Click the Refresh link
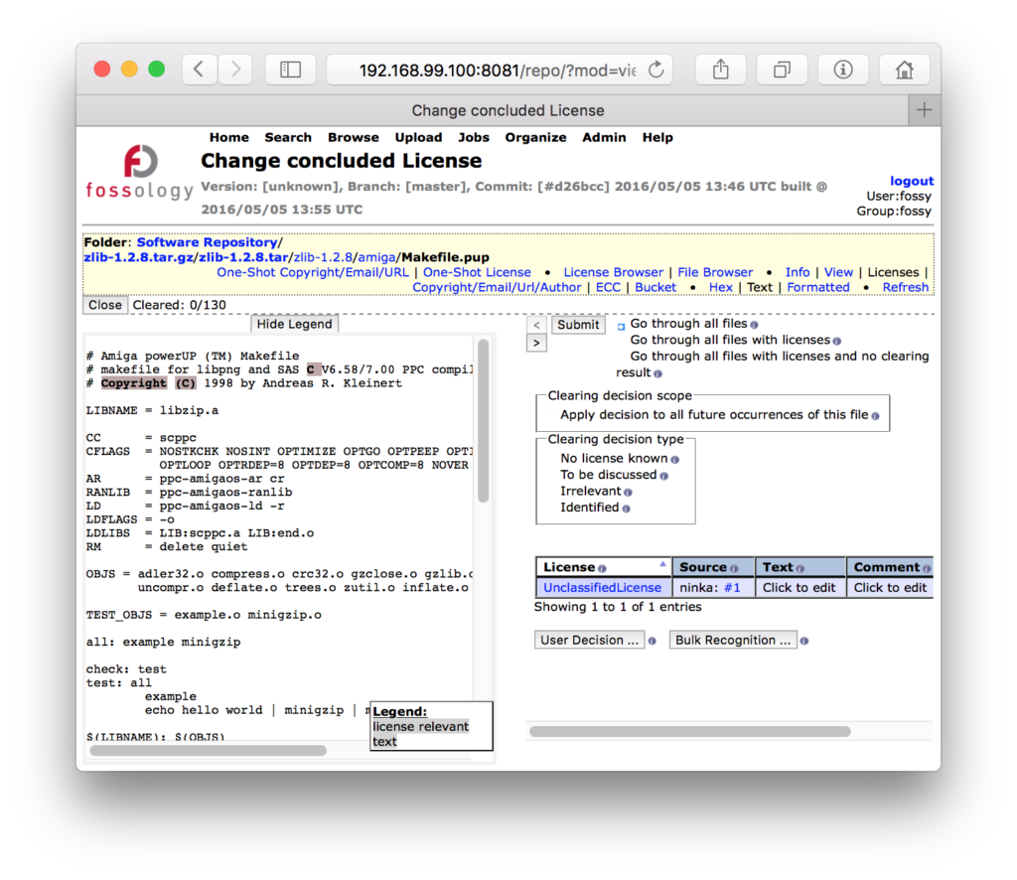The width and height of the screenshot is (1017, 880). [x=906, y=287]
